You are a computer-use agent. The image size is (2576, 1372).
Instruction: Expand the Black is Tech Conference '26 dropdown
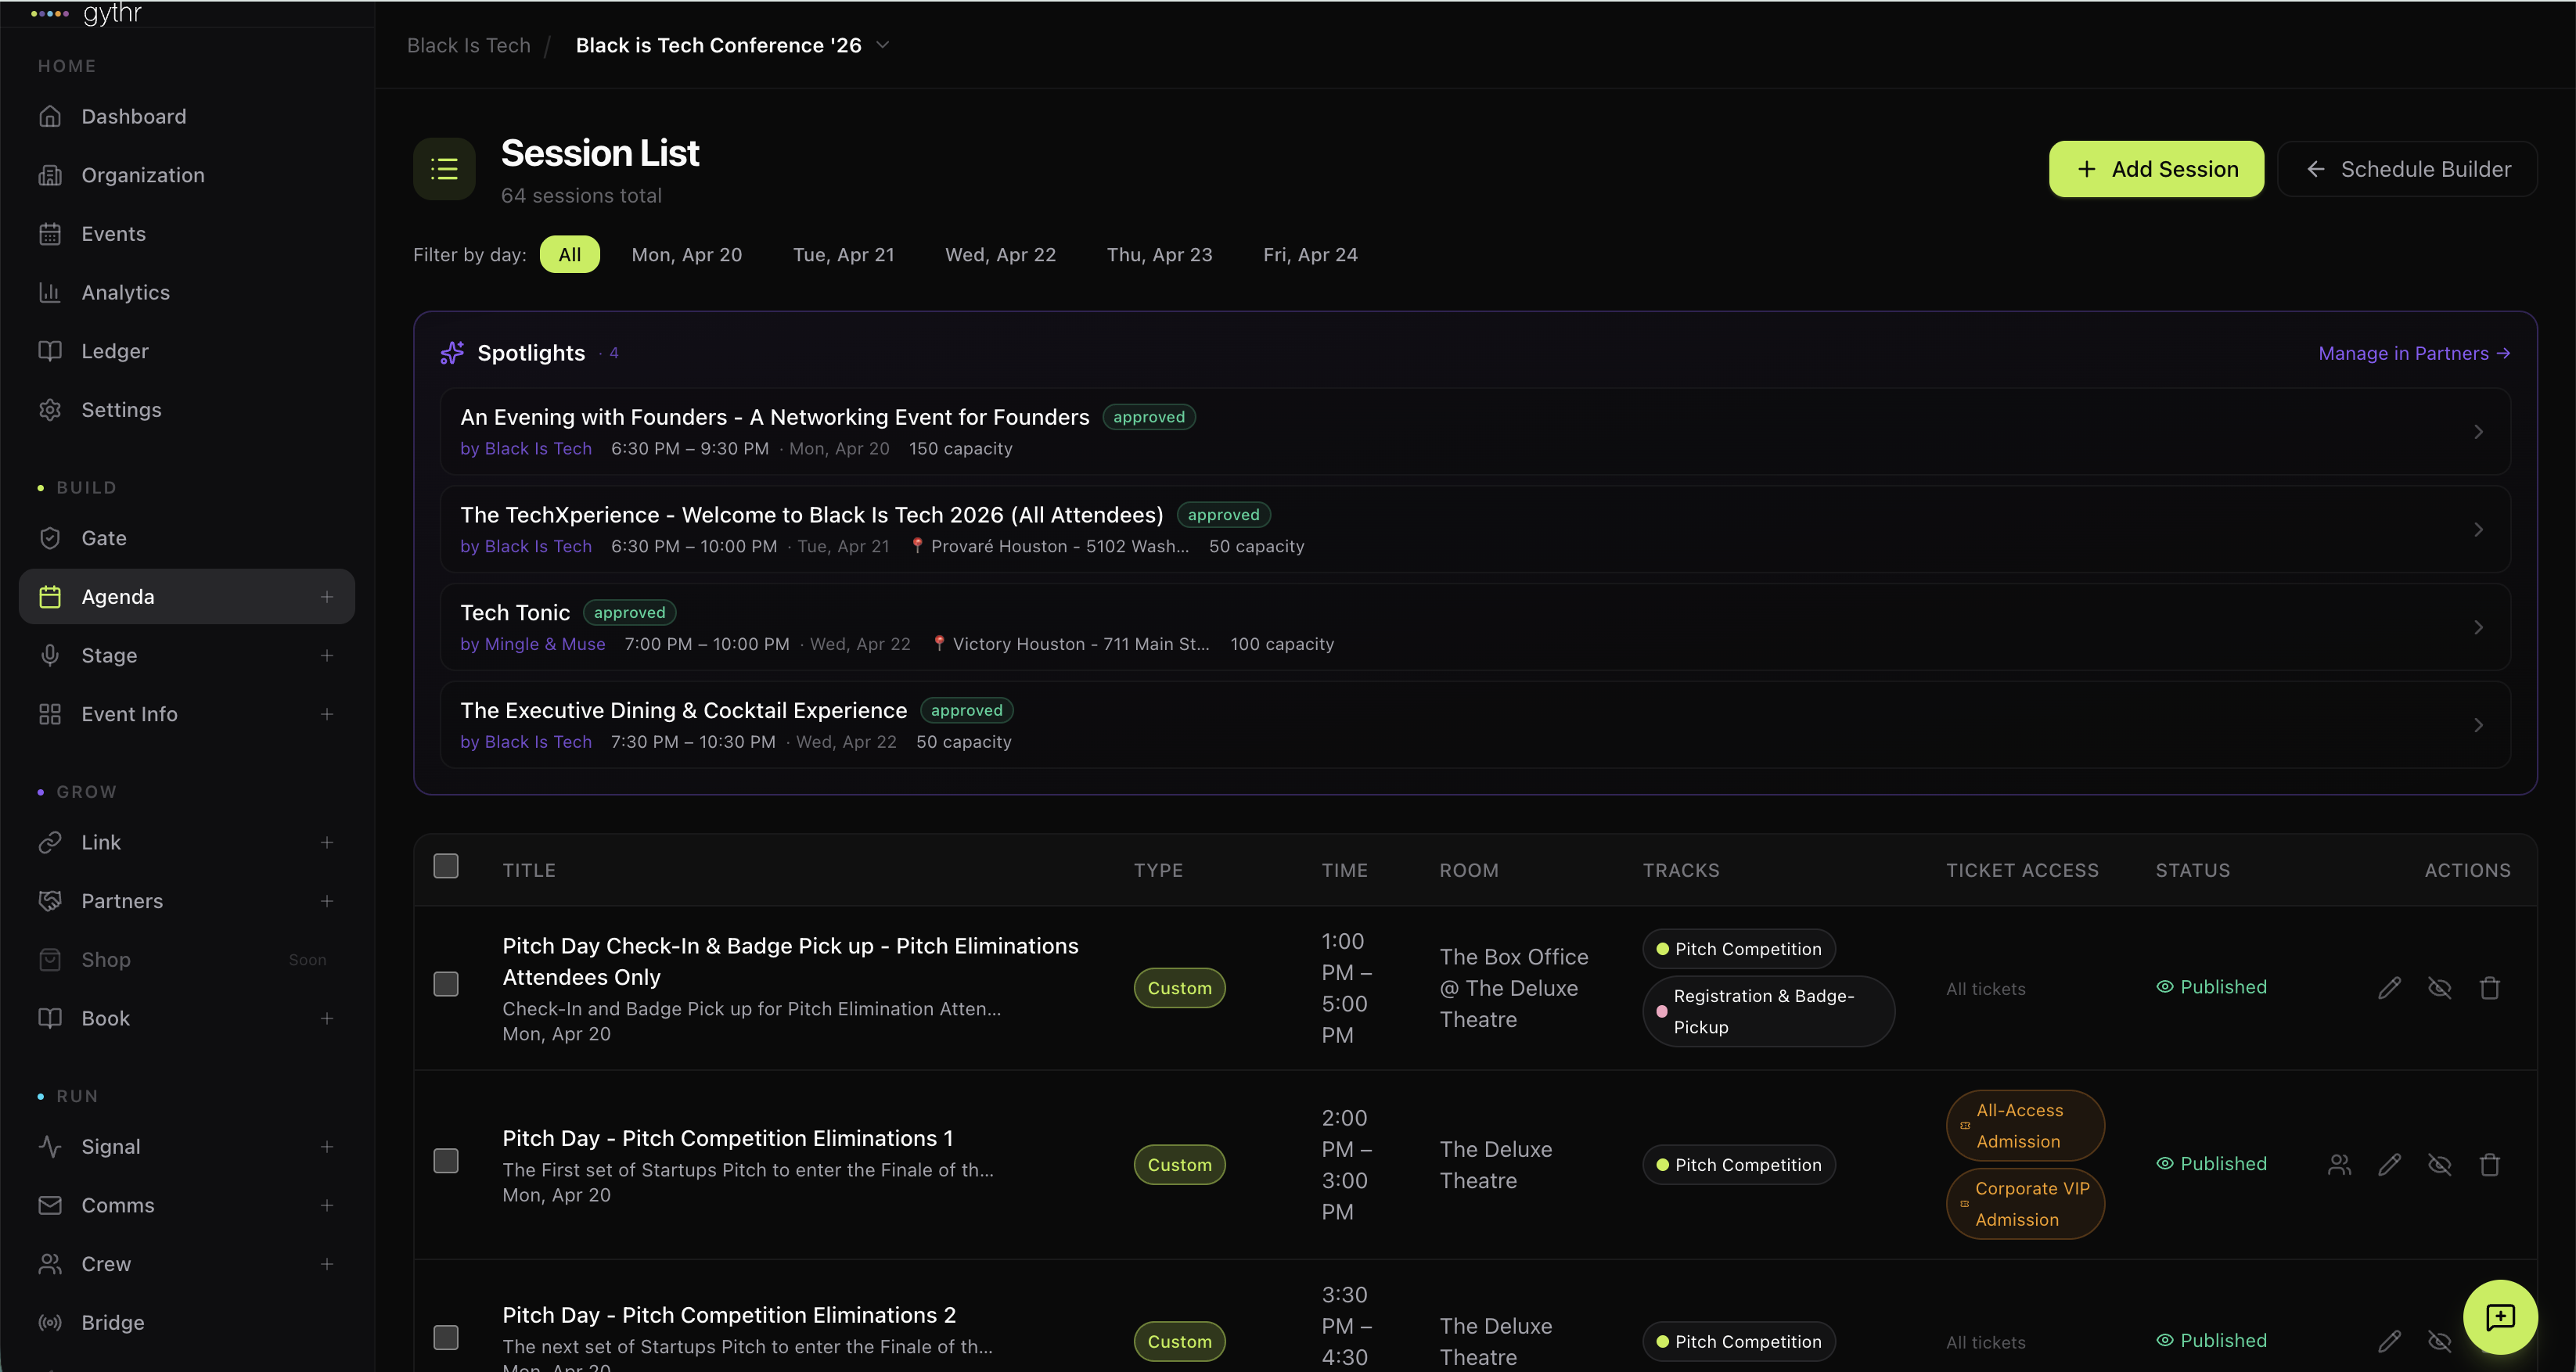pos(881,45)
